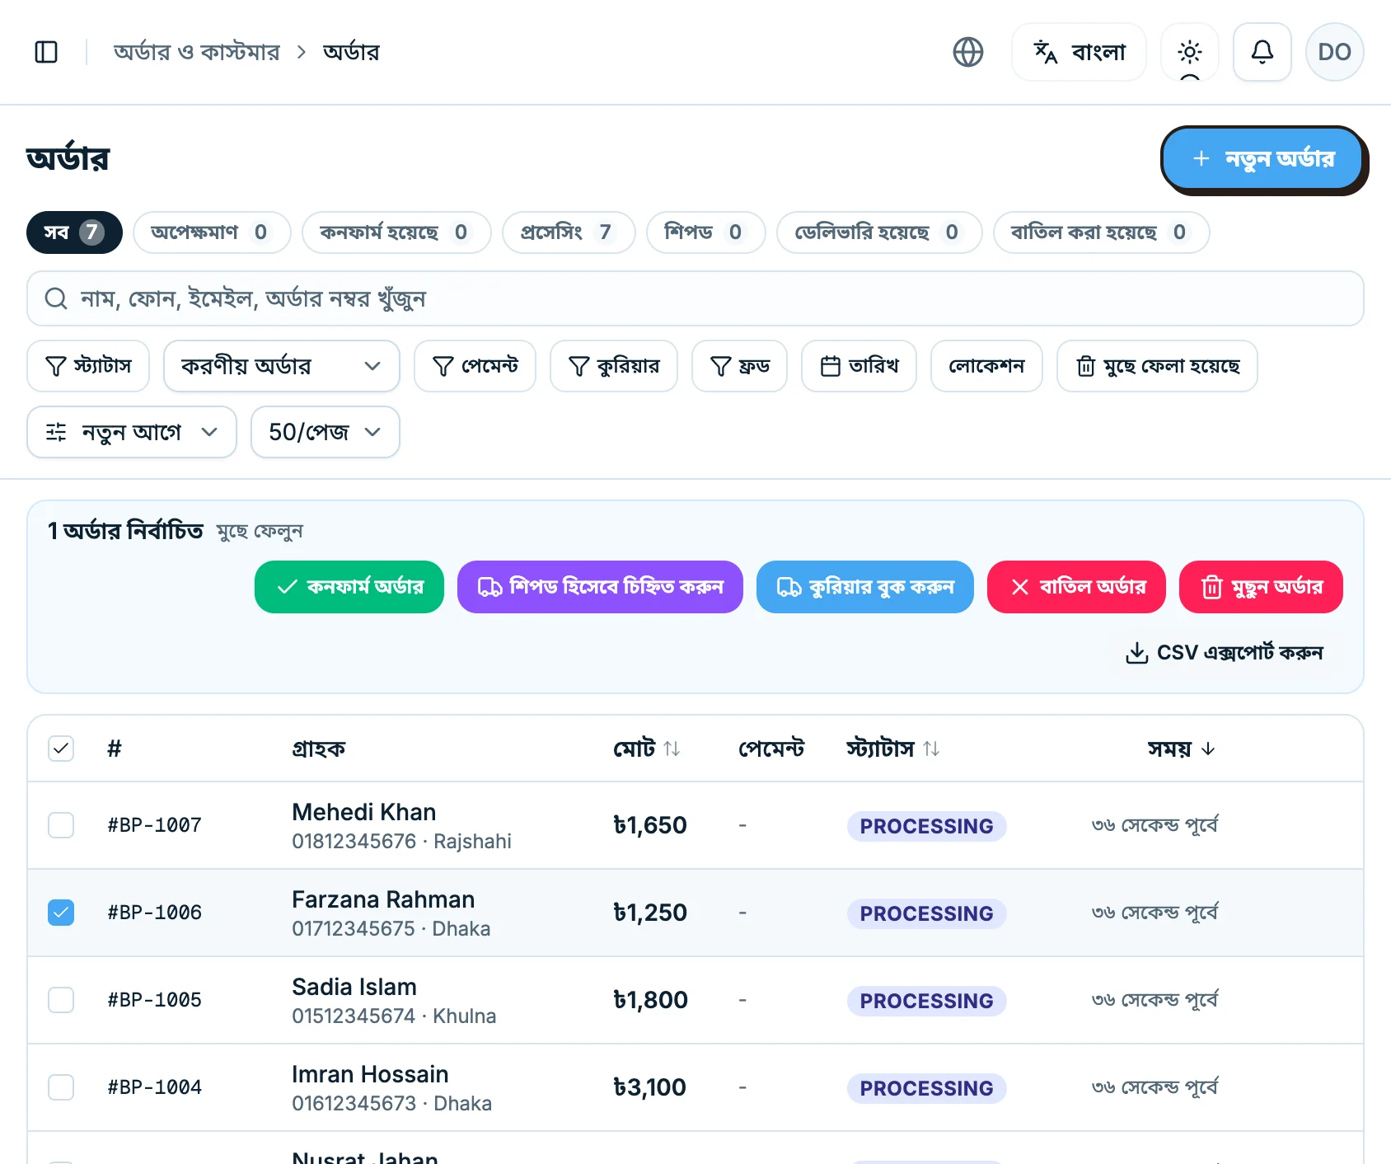Open the লোকেশন filter
This screenshot has height=1164, width=1391.
click(986, 366)
